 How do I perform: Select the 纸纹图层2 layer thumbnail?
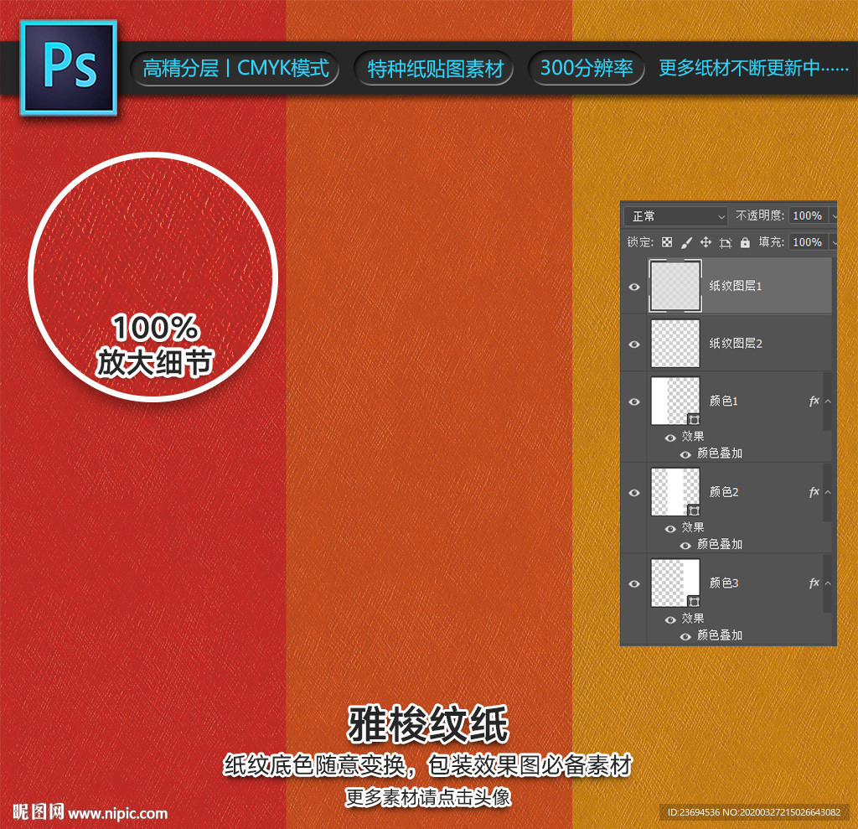tap(675, 344)
